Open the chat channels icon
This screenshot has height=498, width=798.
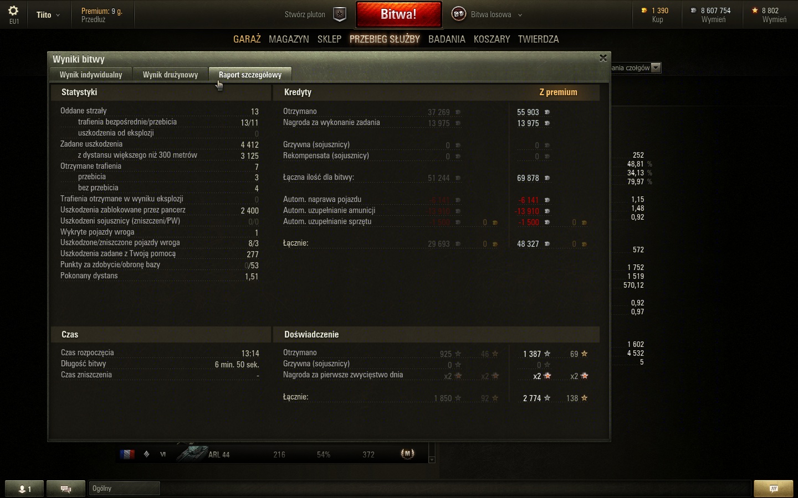tap(66, 489)
